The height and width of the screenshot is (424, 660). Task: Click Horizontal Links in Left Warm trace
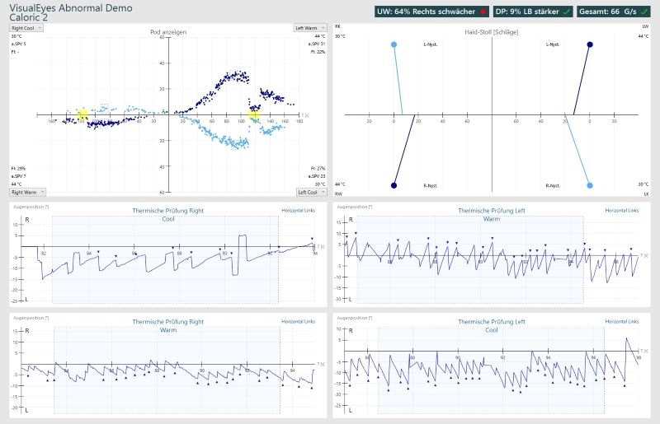tap(621, 211)
